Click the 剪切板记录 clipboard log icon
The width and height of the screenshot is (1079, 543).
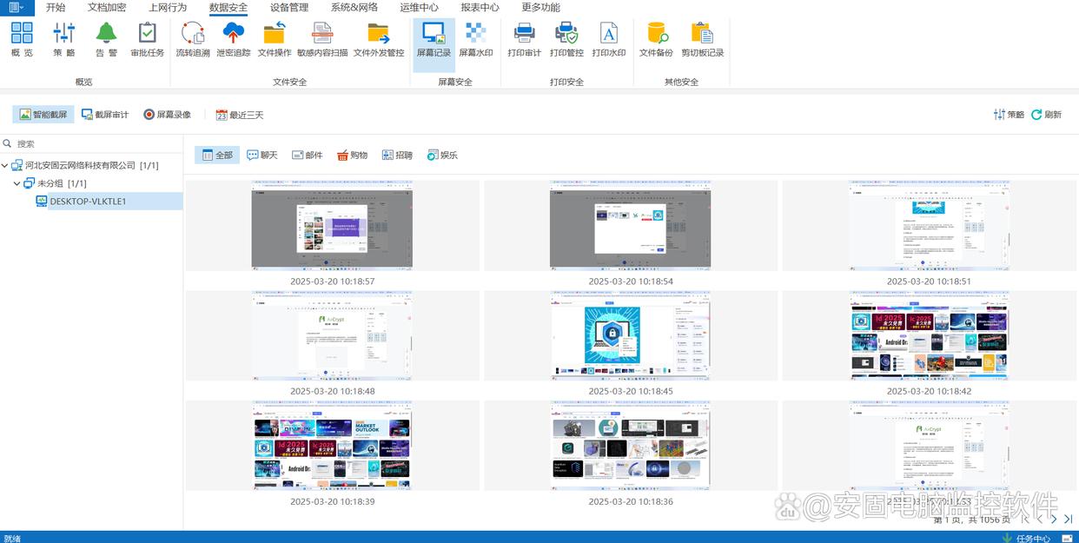point(702,39)
